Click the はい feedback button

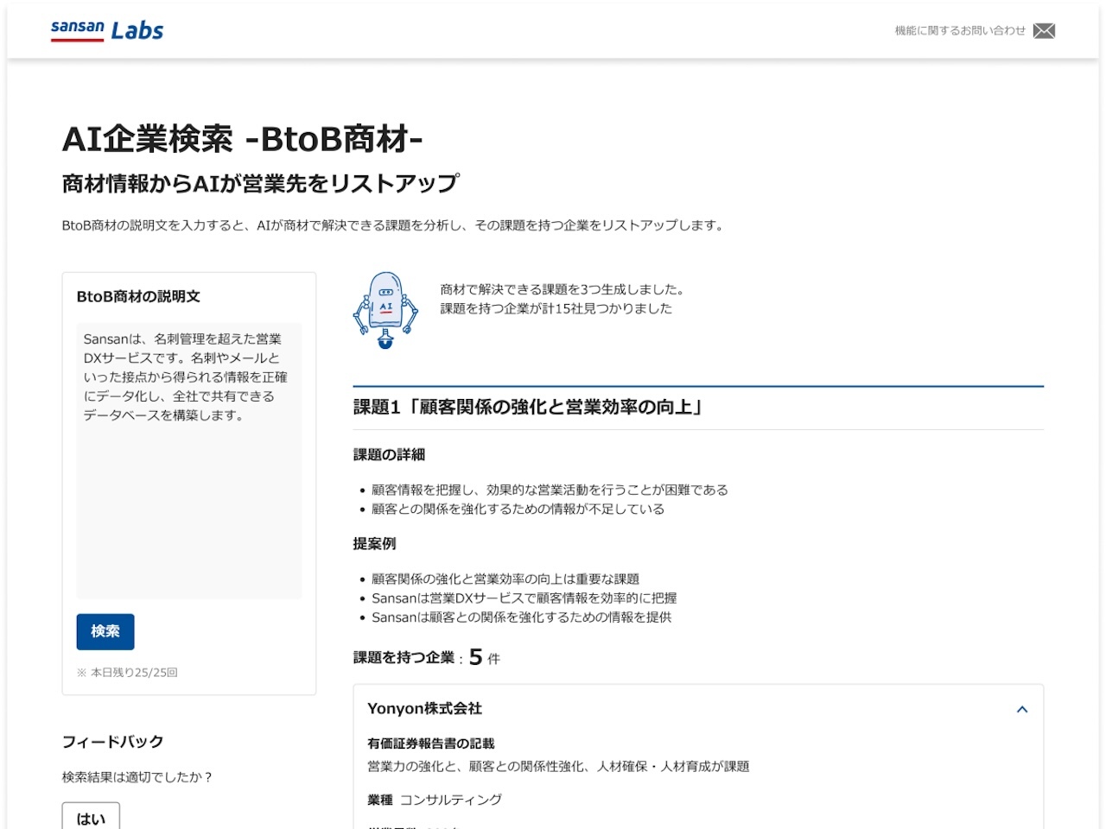pos(91,817)
